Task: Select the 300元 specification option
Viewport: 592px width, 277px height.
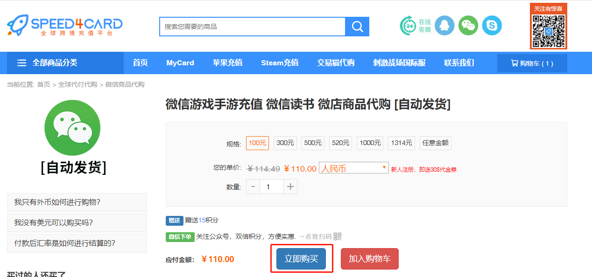Action: pos(285,143)
